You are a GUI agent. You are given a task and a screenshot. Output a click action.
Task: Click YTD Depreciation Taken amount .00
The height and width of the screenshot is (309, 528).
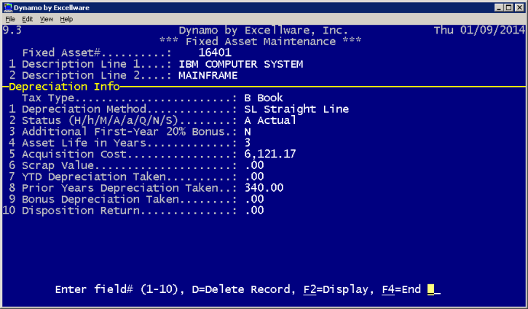click(x=255, y=176)
